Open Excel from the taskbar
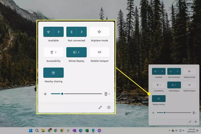The image size is (201, 134). 87,131
